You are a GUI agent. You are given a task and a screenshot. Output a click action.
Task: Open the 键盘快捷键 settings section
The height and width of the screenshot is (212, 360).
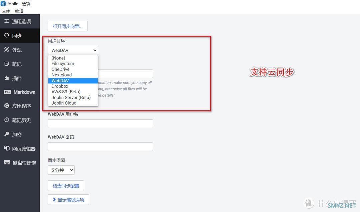click(20, 163)
